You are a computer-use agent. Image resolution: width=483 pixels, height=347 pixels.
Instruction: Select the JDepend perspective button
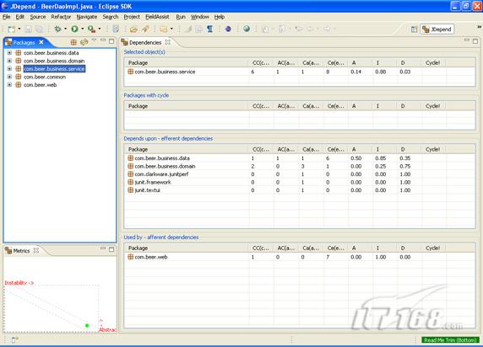pos(437,29)
